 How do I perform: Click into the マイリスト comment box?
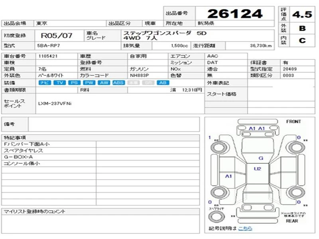pos(100,224)
